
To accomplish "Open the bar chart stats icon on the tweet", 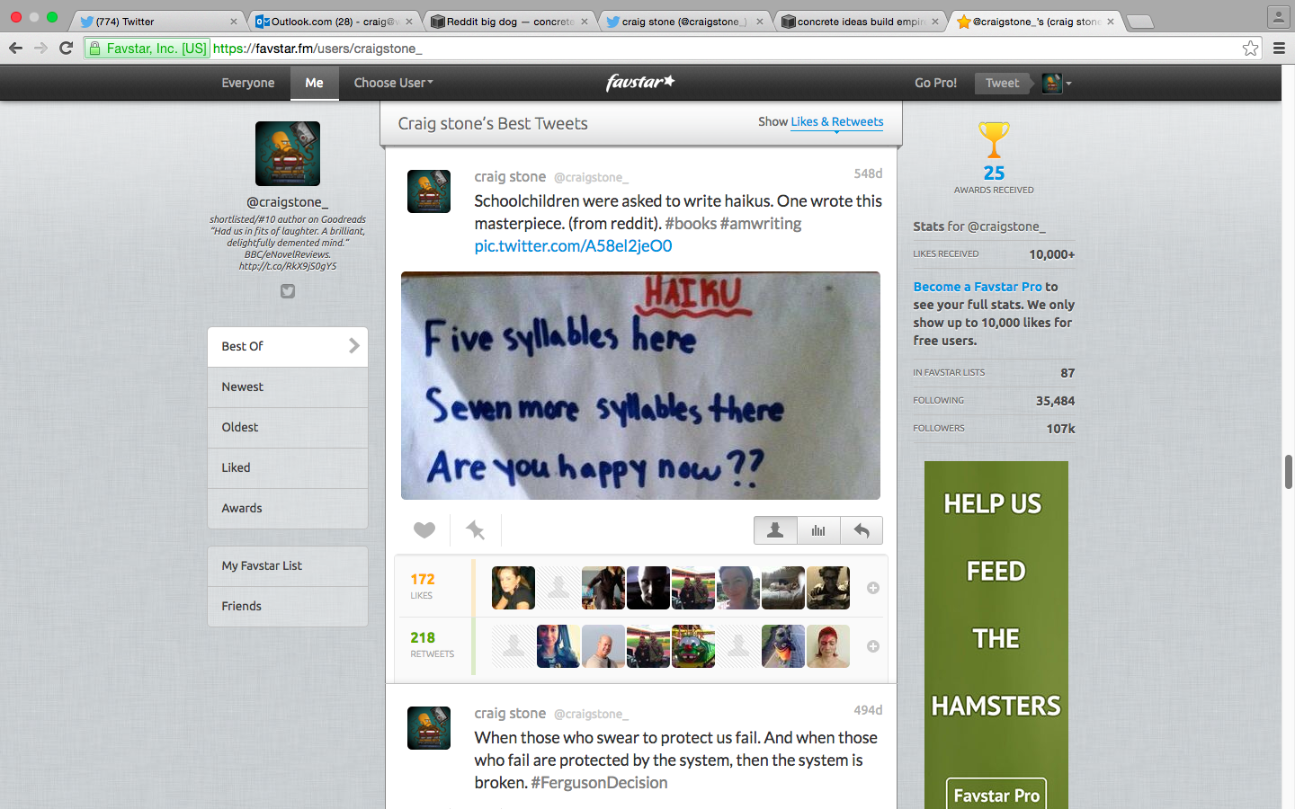I will 818,530.
